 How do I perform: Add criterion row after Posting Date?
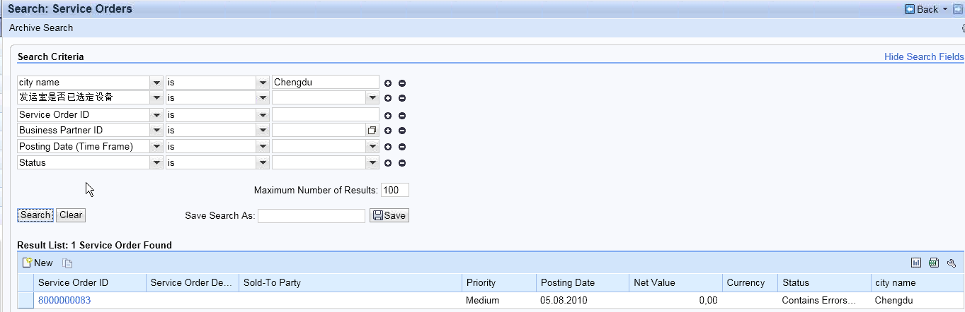click(388, 147)
